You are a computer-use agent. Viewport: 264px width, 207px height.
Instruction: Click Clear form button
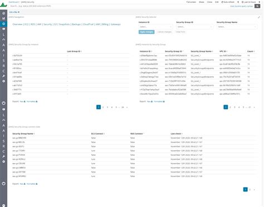click(x=180, y=32)
